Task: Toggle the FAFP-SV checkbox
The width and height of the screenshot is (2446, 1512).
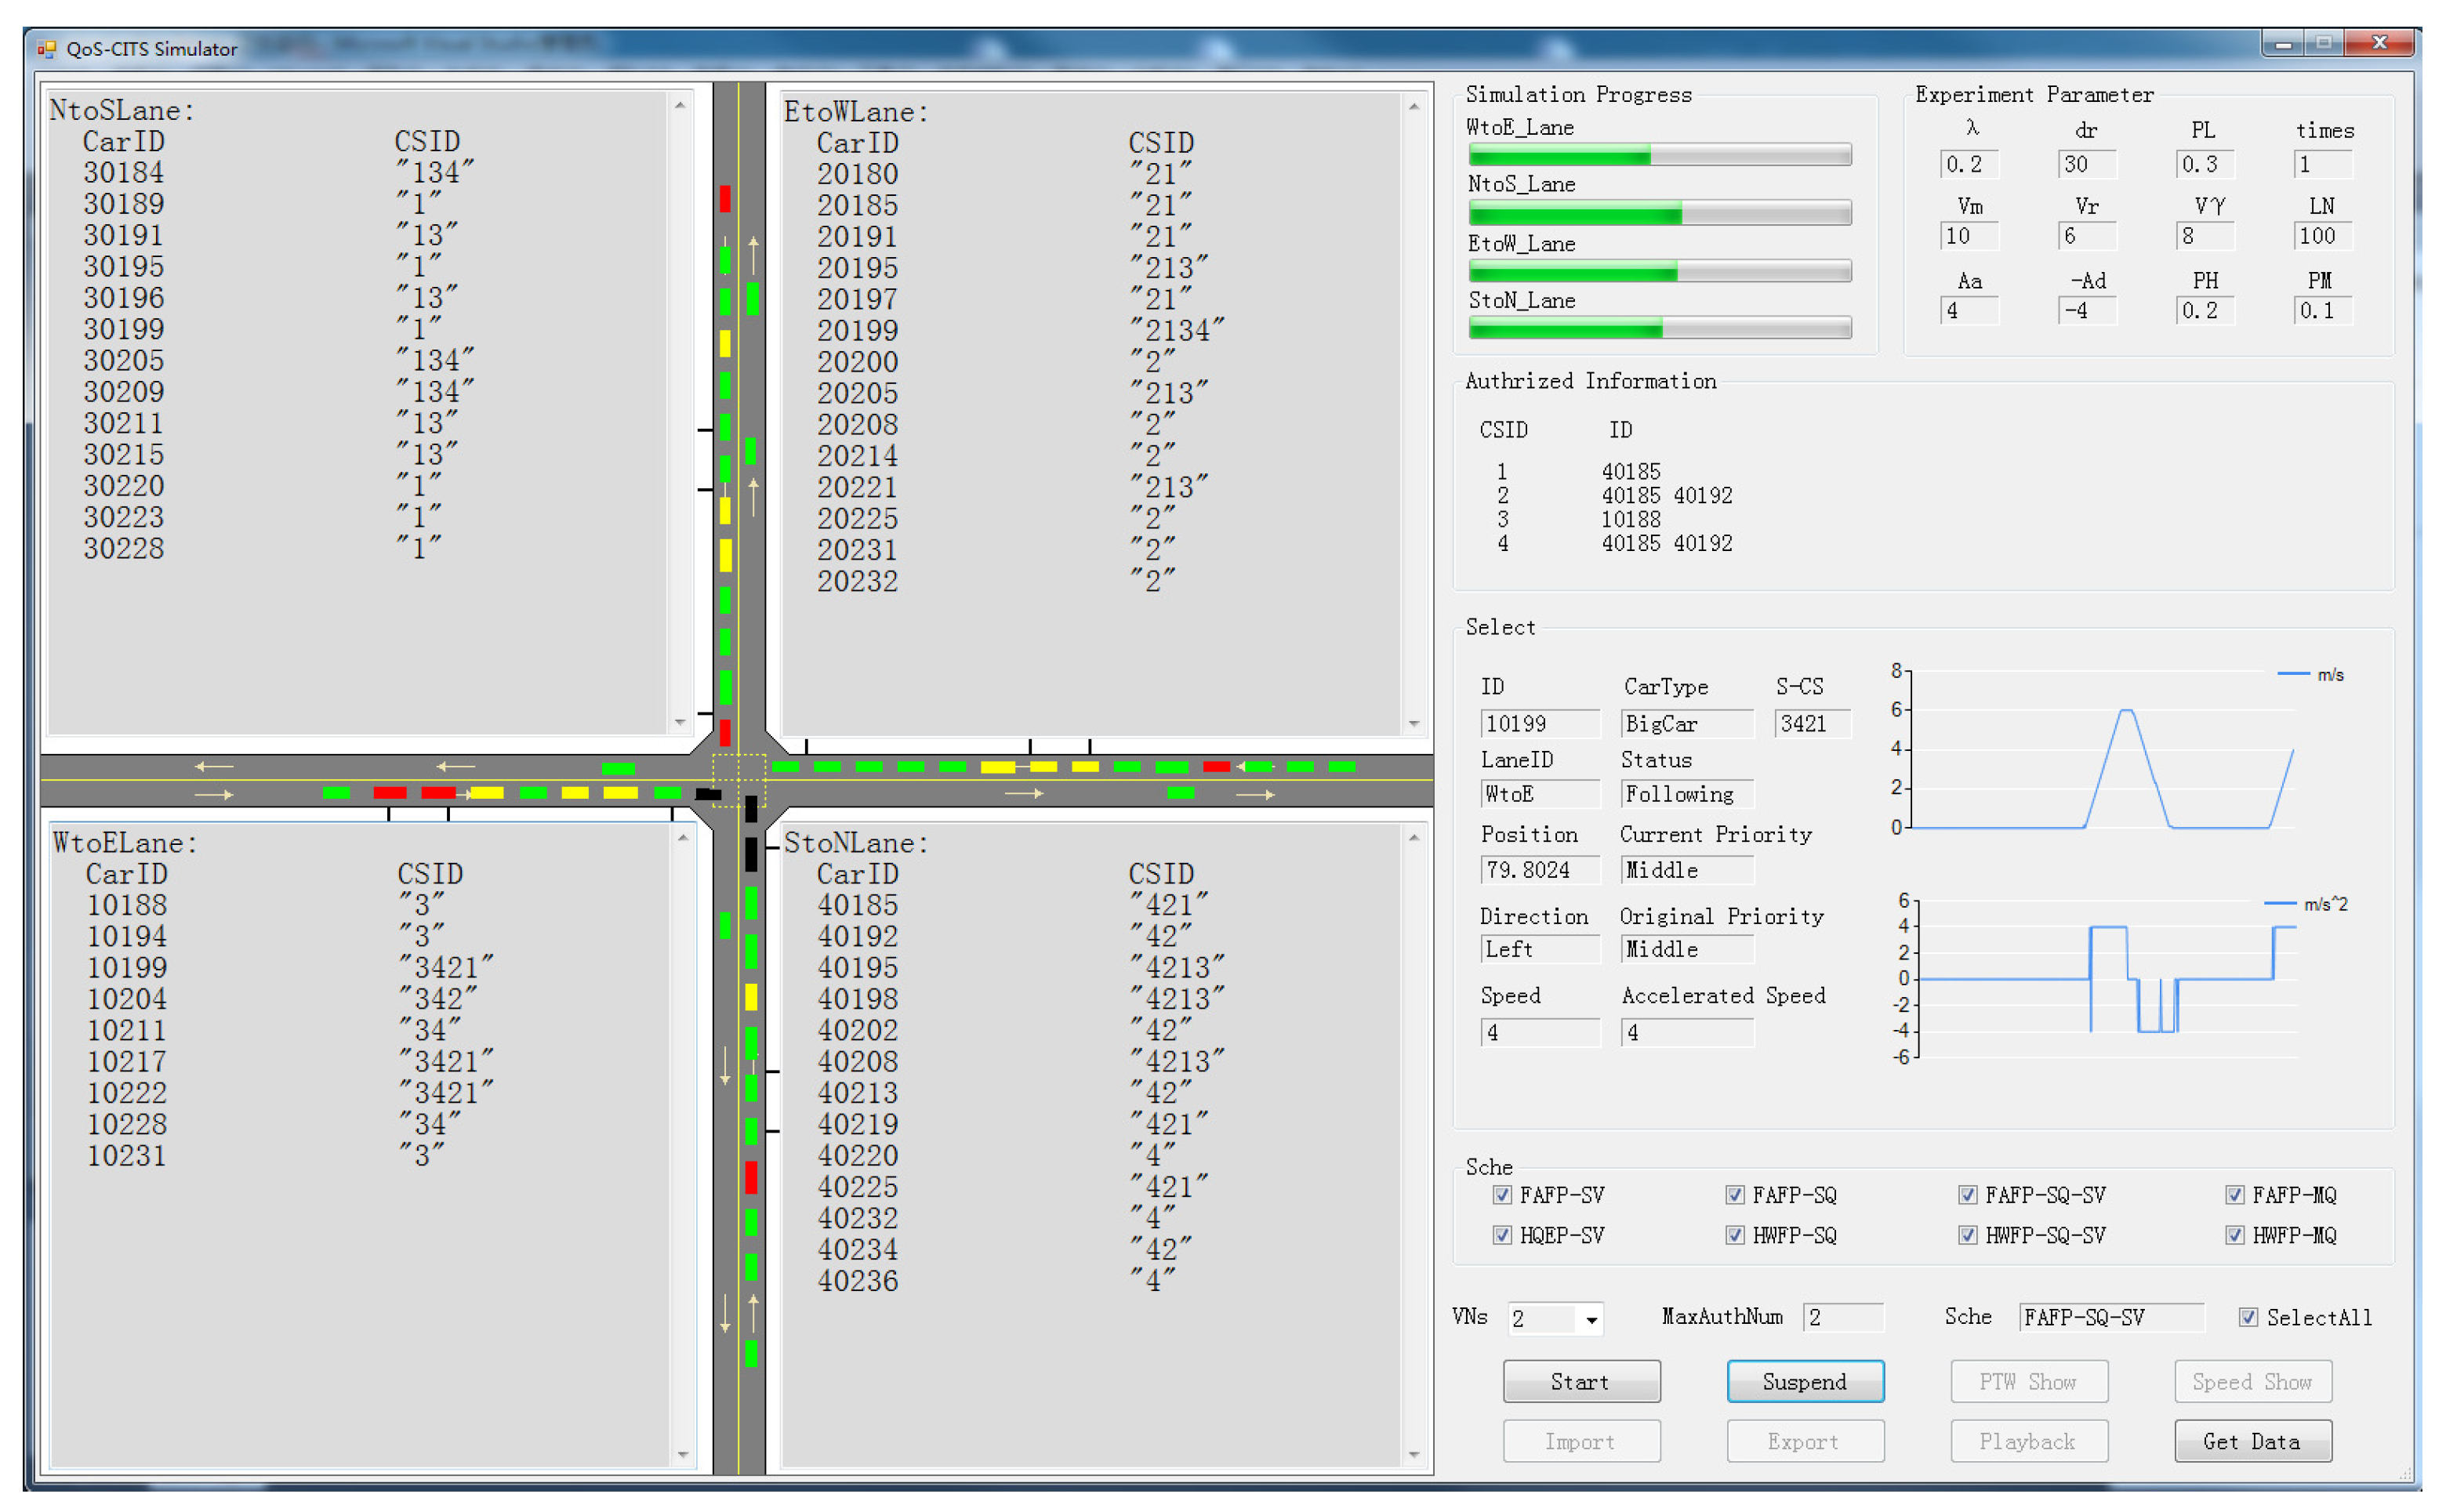Action: click(x=1501, y=1194)
